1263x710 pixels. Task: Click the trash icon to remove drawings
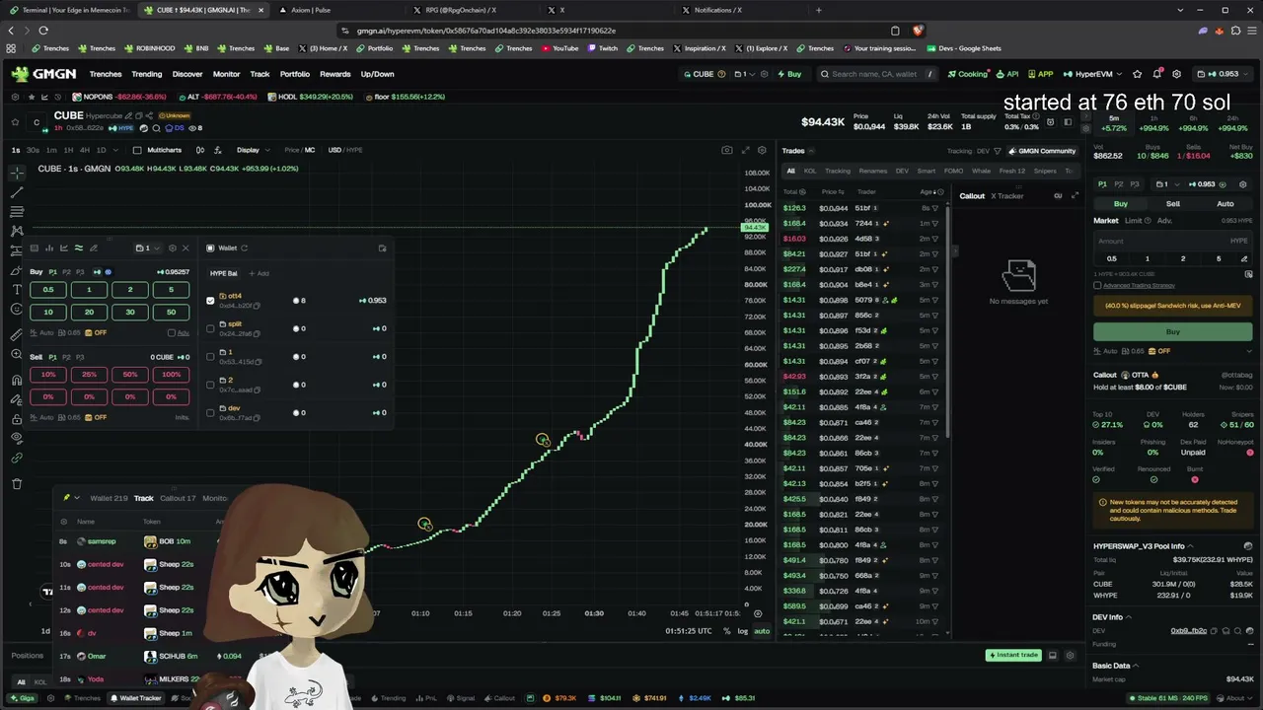pos(17,483)
